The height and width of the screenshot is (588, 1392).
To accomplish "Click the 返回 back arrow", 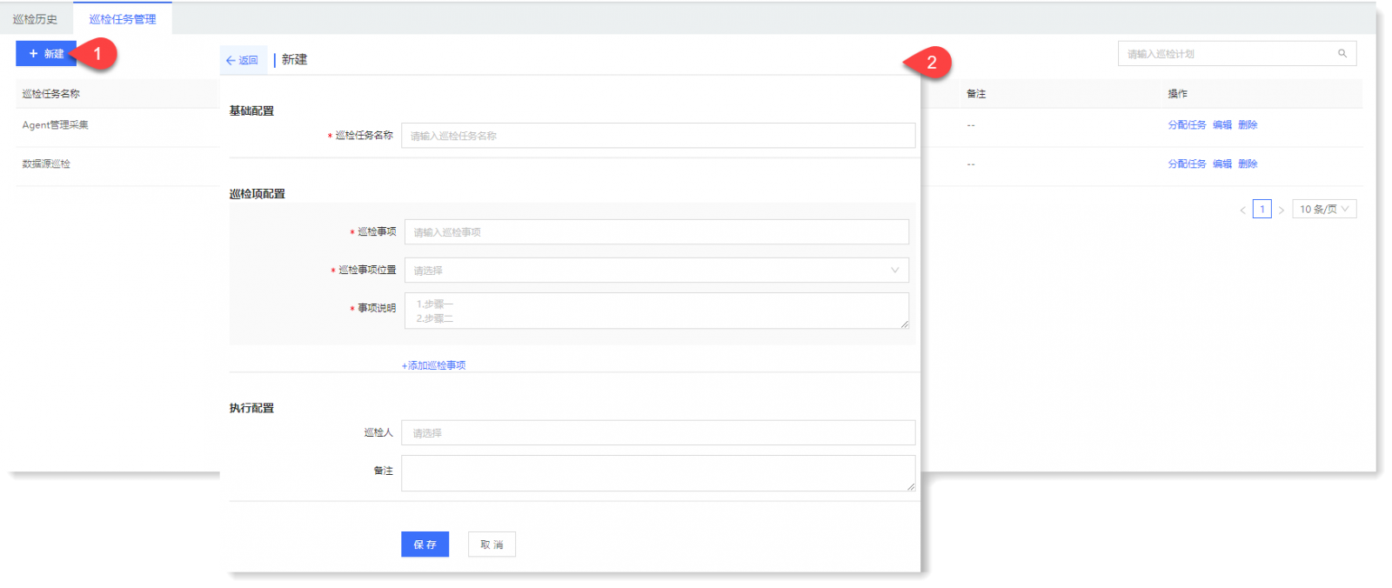I will pyautogui.click(x=242, y=60).
